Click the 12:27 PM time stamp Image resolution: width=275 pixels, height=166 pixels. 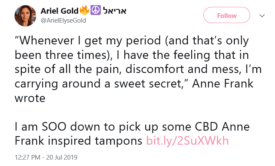point(28,157)
